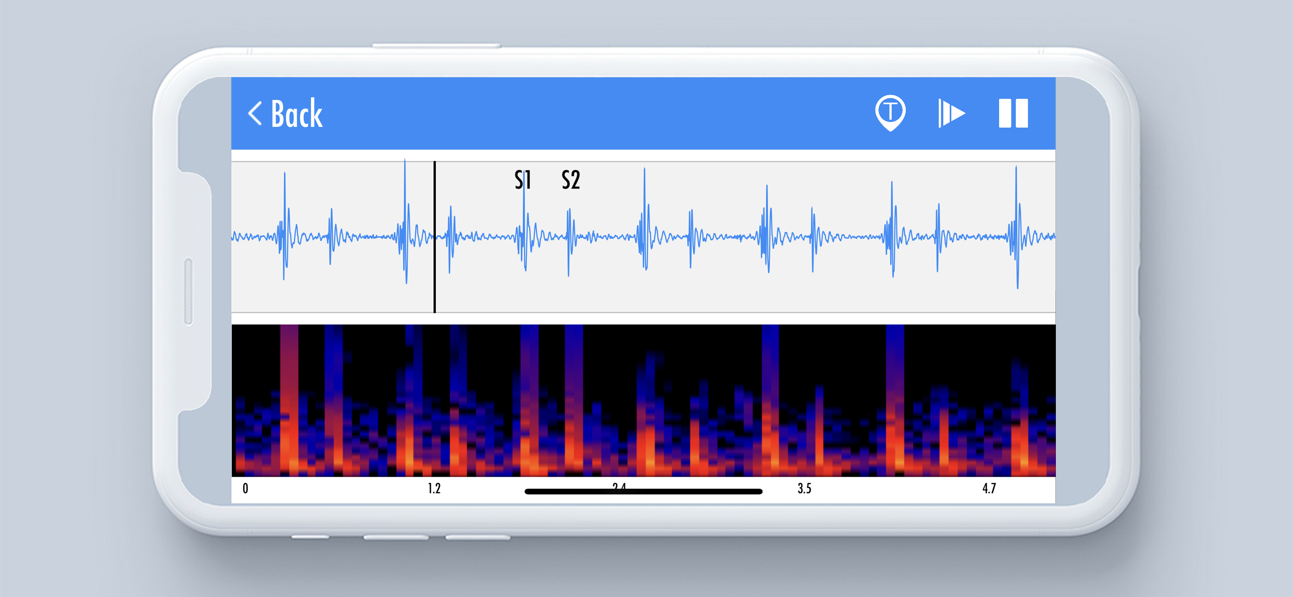Click the 0 time axis label
The image size is (1293, 597).
(x=245, y=488)
